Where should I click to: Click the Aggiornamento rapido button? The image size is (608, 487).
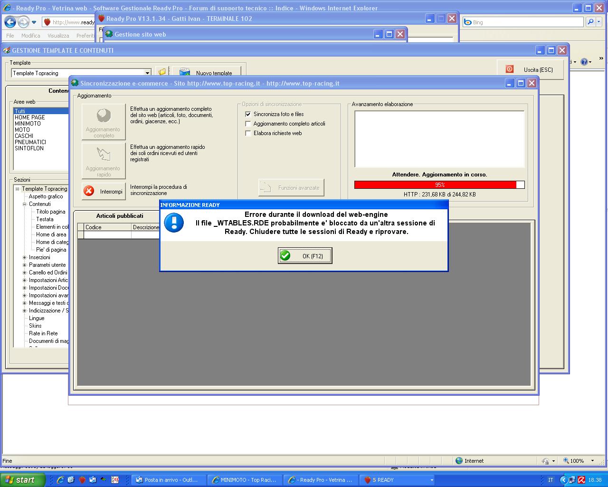(x=104, y=161)
